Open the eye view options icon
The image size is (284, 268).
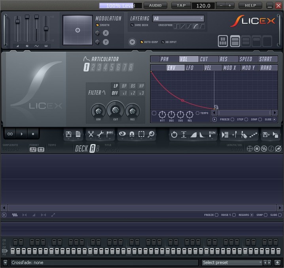(122, 134)
